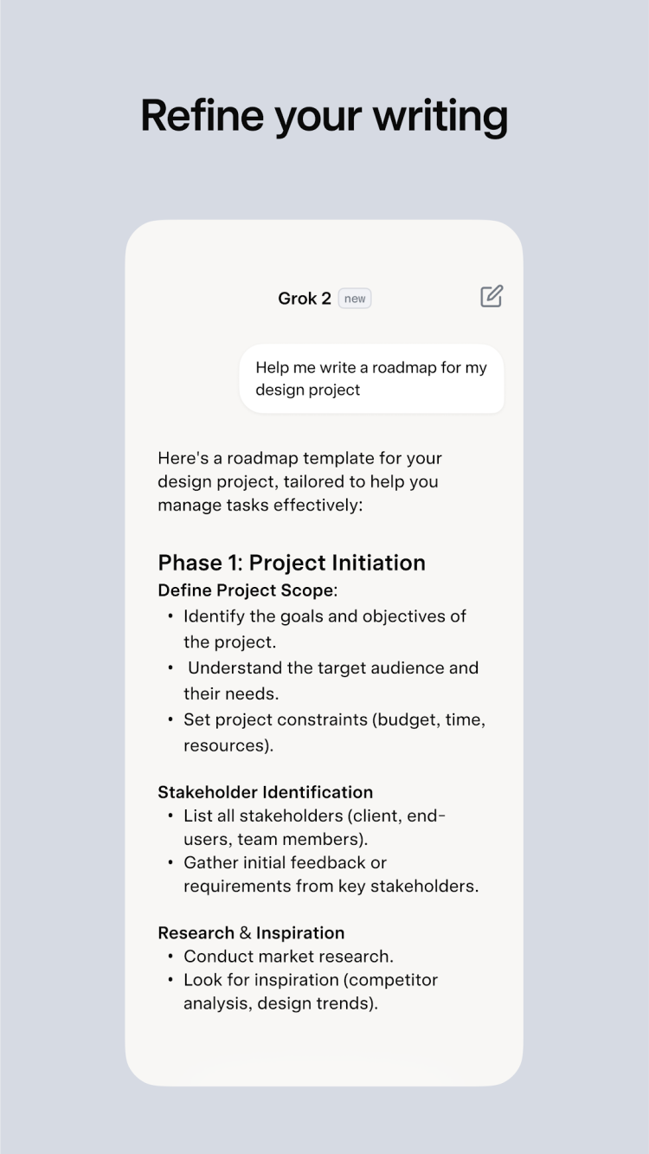The width and height of the screenshot is (649, 1154).
Task: Click the "Define Project Scope" subheading
Action: tap(246, 590)
